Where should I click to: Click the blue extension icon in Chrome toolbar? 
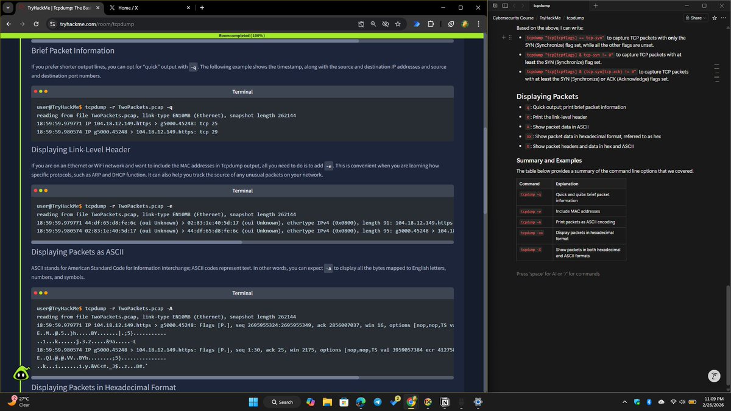point(417,24)
